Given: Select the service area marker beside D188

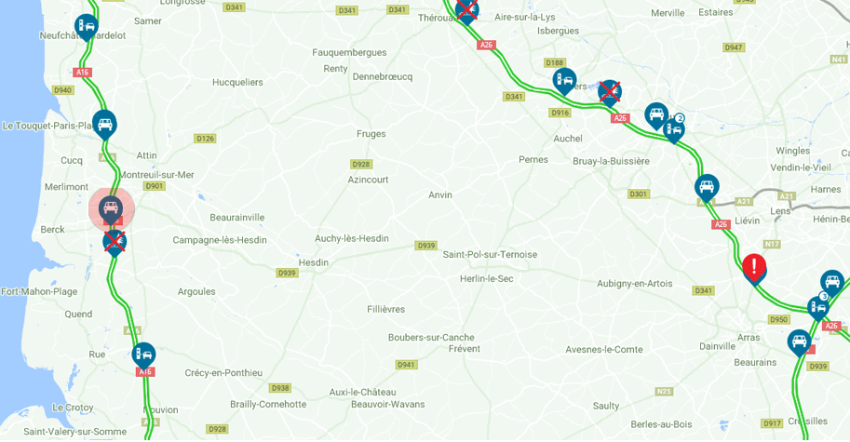Looking at the screenshot, I should click(564, 81).
